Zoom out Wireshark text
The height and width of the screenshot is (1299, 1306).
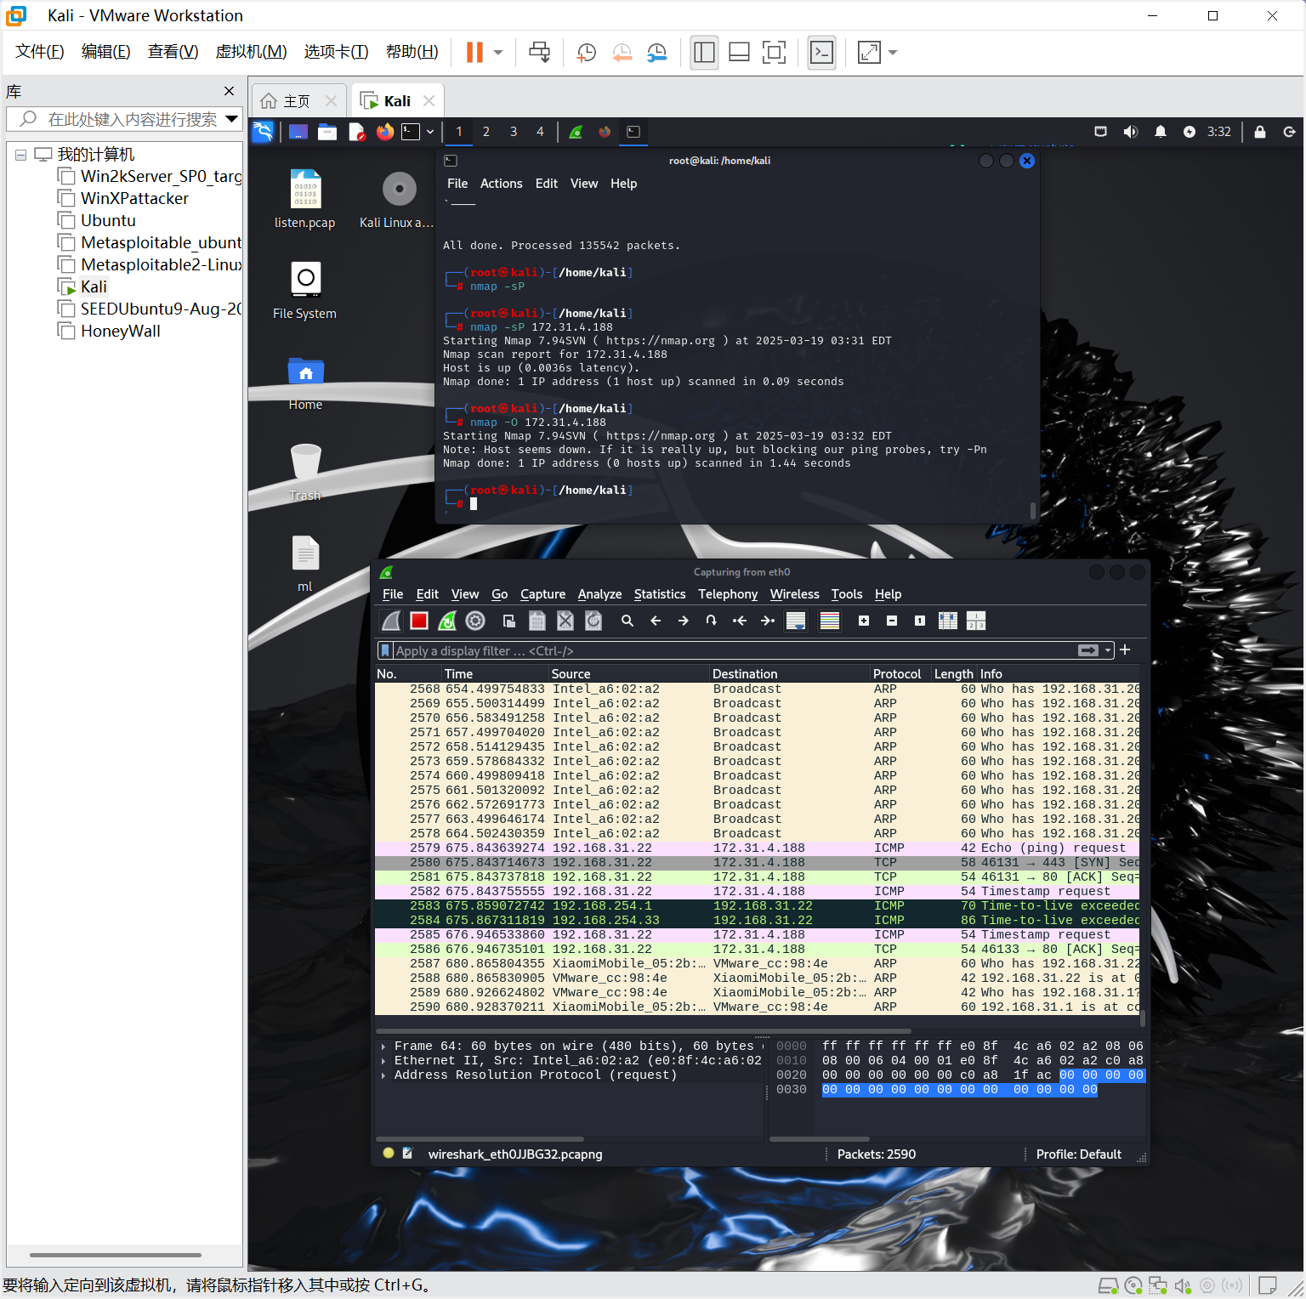[x=892, y=621]
